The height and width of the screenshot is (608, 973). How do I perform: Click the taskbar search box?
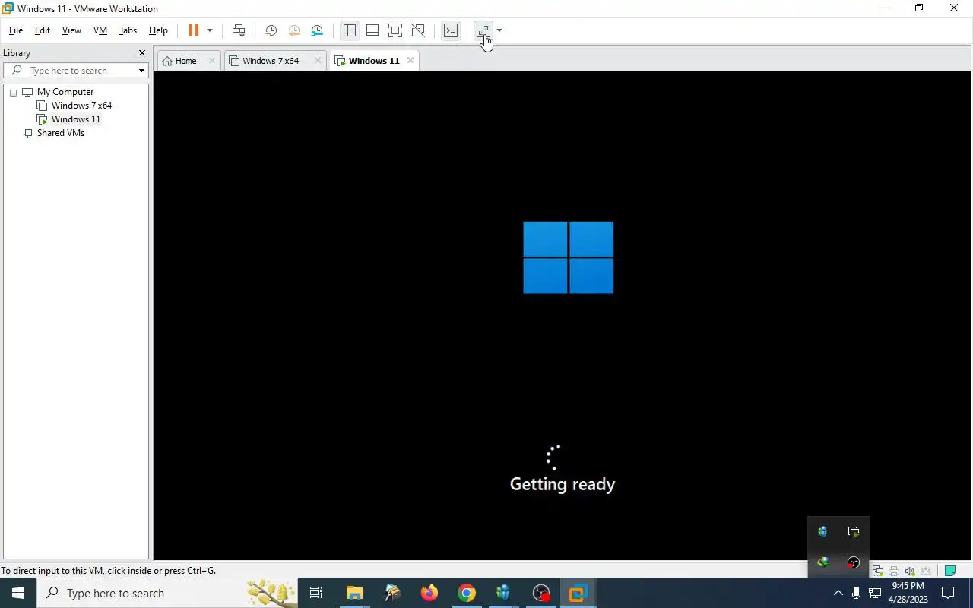pos(167,593)
